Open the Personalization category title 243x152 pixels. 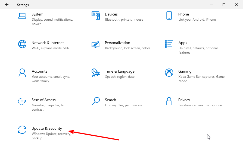pos(117,43)
